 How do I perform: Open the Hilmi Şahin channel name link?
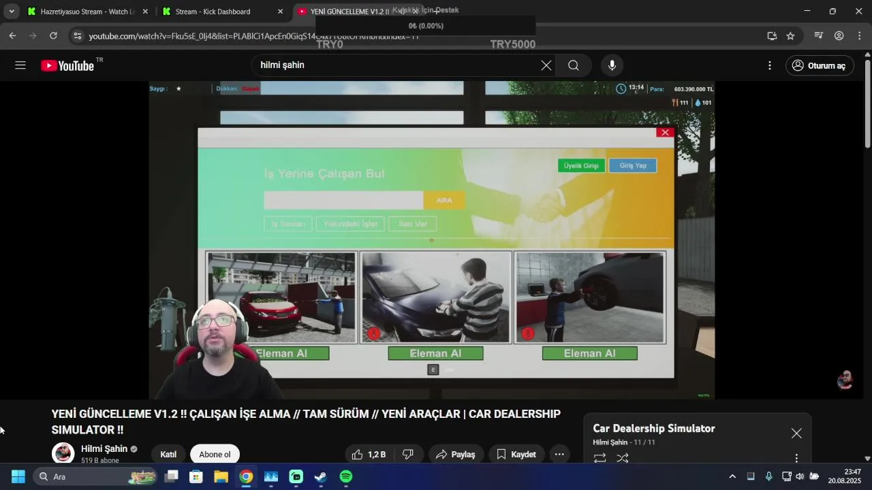(104, 449)
